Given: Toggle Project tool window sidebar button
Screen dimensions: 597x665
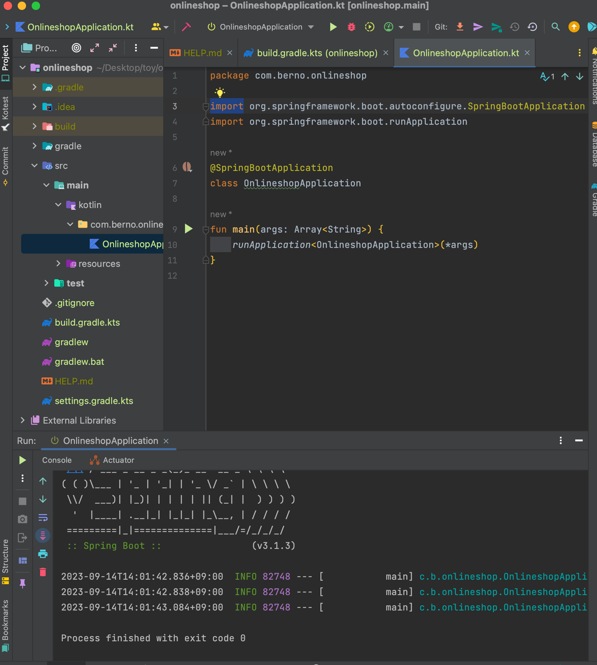Looking at the screenshot, I should (6, 63).
